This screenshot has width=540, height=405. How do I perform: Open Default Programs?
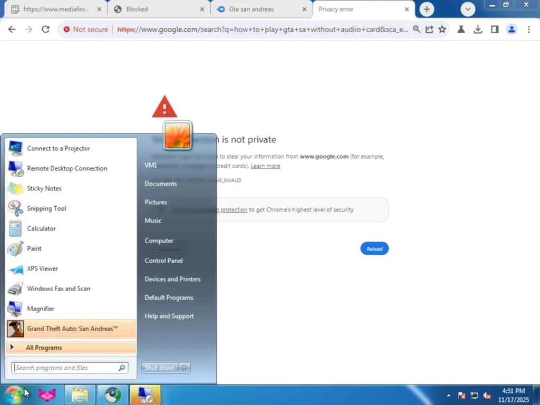pos(169,297)
